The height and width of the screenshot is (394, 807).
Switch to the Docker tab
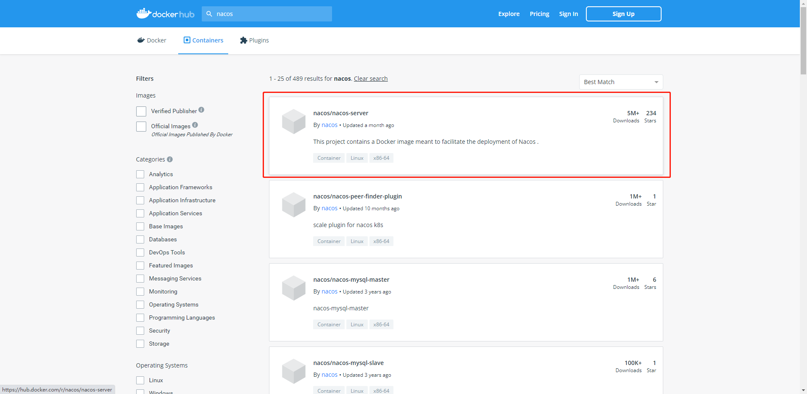click(x=152, y=40)
